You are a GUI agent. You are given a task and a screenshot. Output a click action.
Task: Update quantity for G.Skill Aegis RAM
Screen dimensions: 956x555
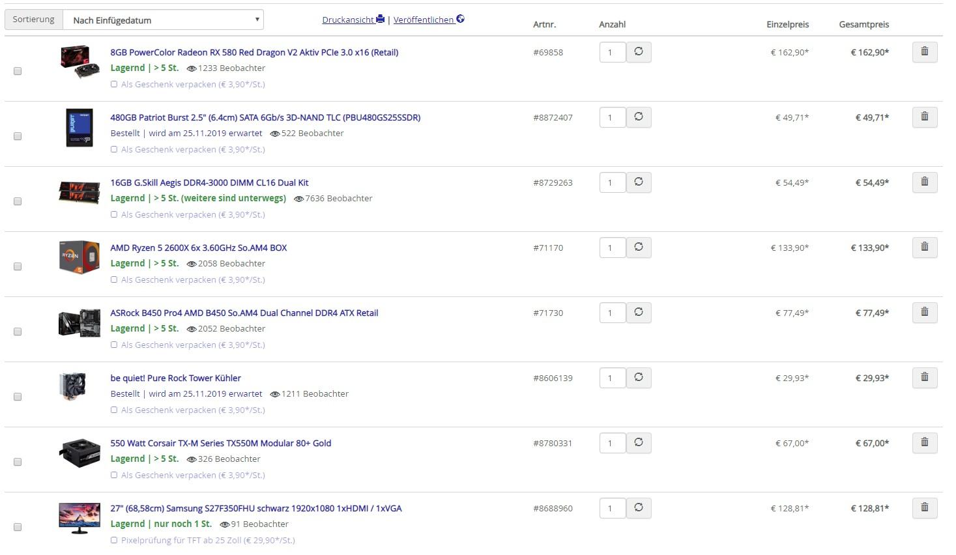coord(639,182)
